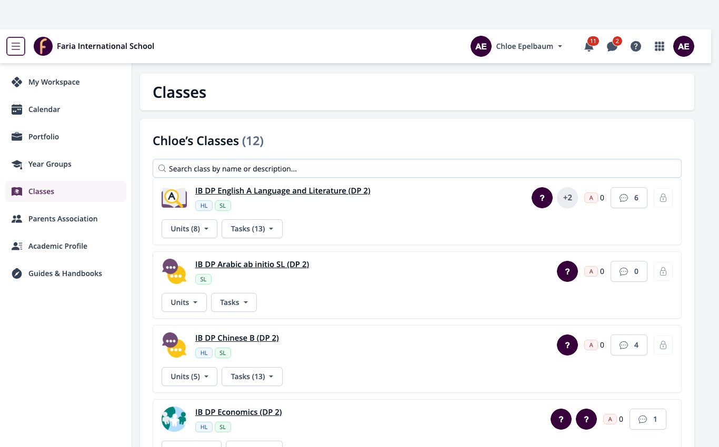Click the Faria International School logo
Image resolution: width=719 pixels, height=447 pixels.
43,46
